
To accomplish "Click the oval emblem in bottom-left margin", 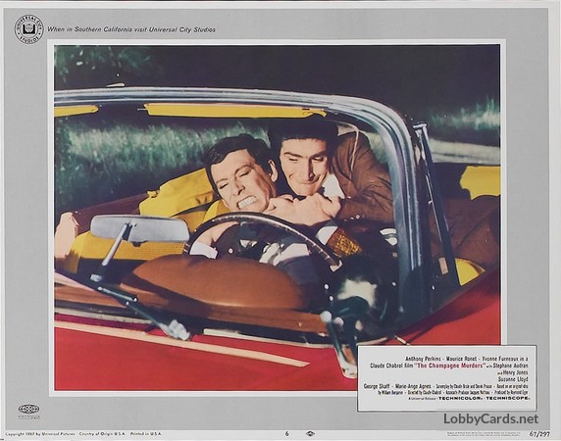I will click(29, 409).
